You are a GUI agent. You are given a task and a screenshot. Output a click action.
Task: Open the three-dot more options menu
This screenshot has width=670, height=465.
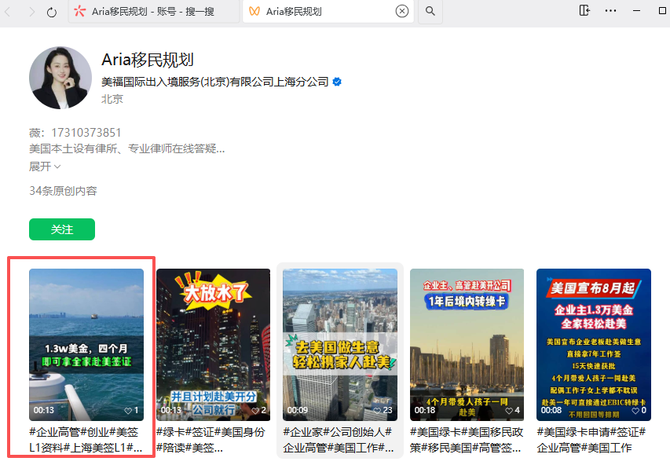(x=610, y=11)
